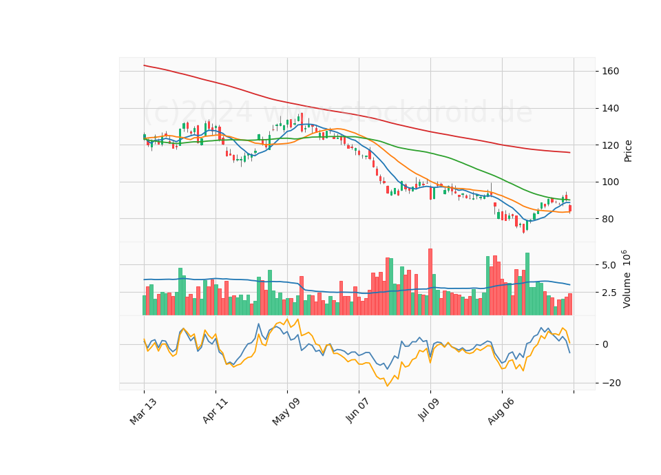The width and height of the screenshot is (661, 475).
Task: Click the tallest red volume bar at Jul 09
Action: click(430, 282)
